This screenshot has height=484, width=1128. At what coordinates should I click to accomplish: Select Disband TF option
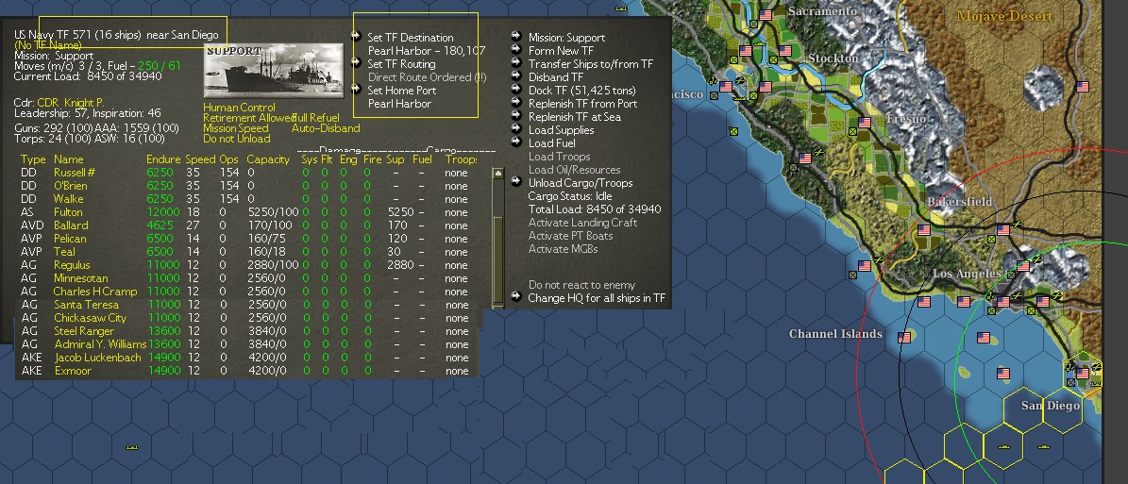click(x=555, y=77)
